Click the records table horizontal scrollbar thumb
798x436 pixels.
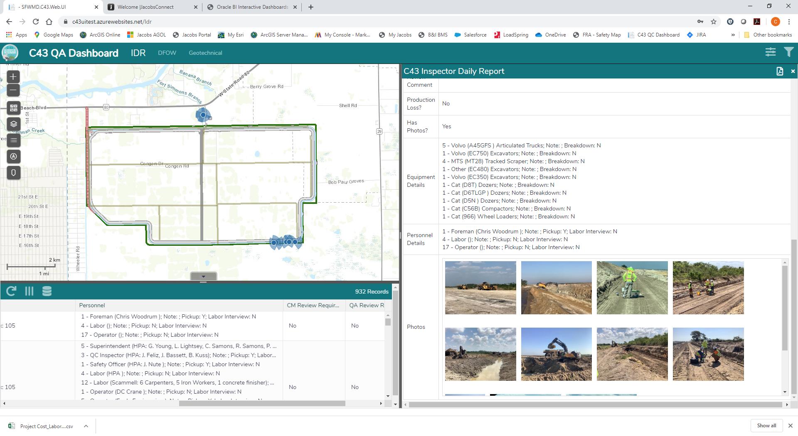point(262,404)
